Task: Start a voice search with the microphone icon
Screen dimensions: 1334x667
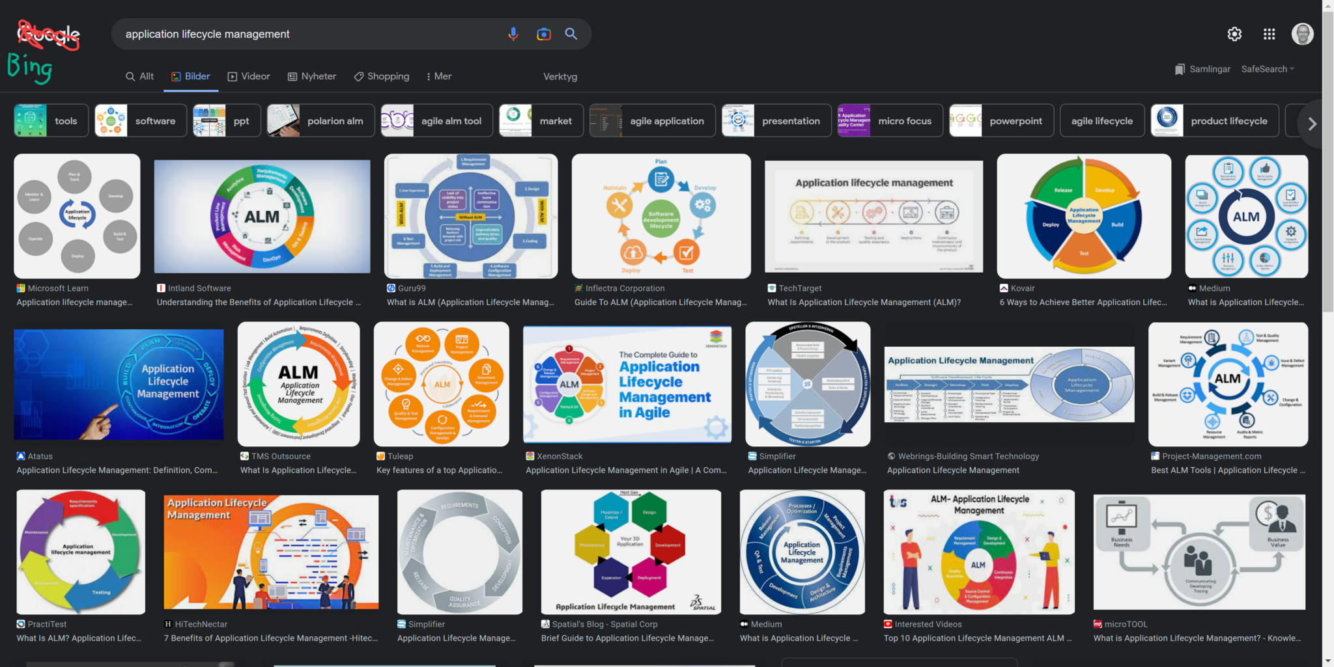Action: pos(513,34)
